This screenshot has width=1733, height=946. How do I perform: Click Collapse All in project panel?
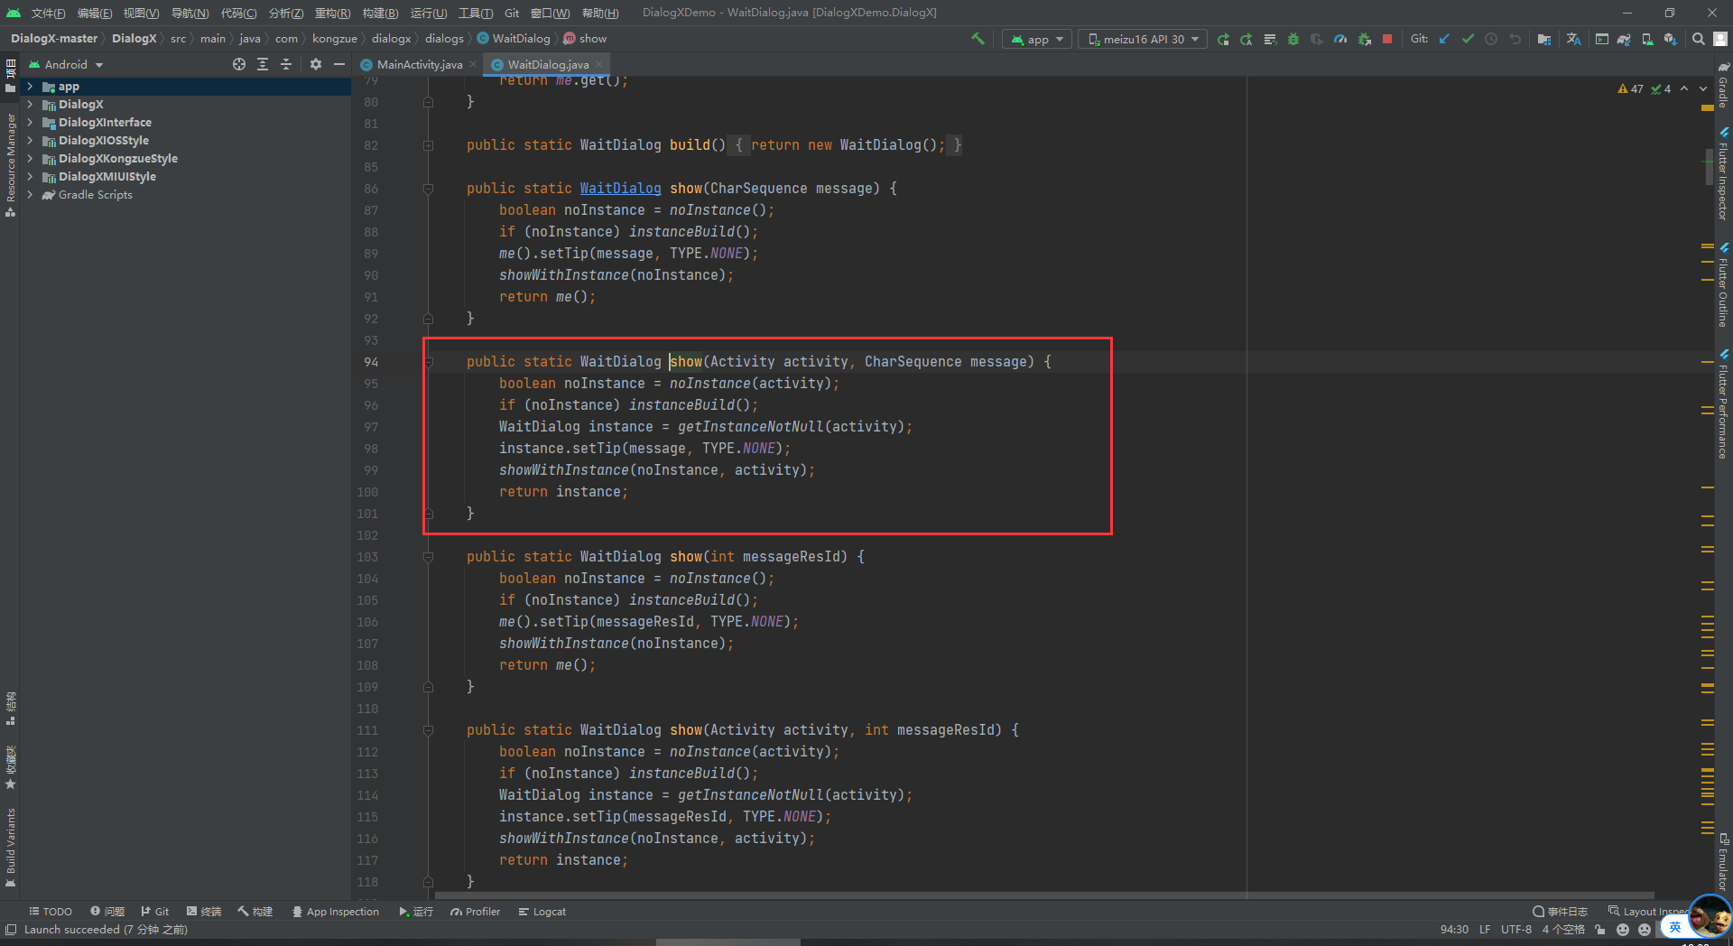[x=286, y=64]
